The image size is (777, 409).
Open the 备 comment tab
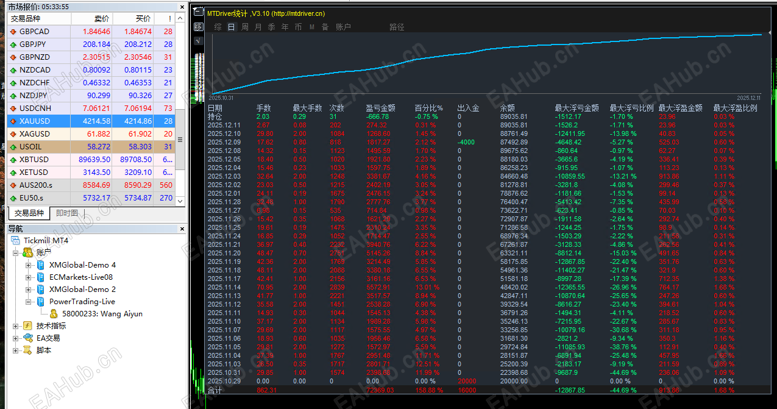coord(325,27)
